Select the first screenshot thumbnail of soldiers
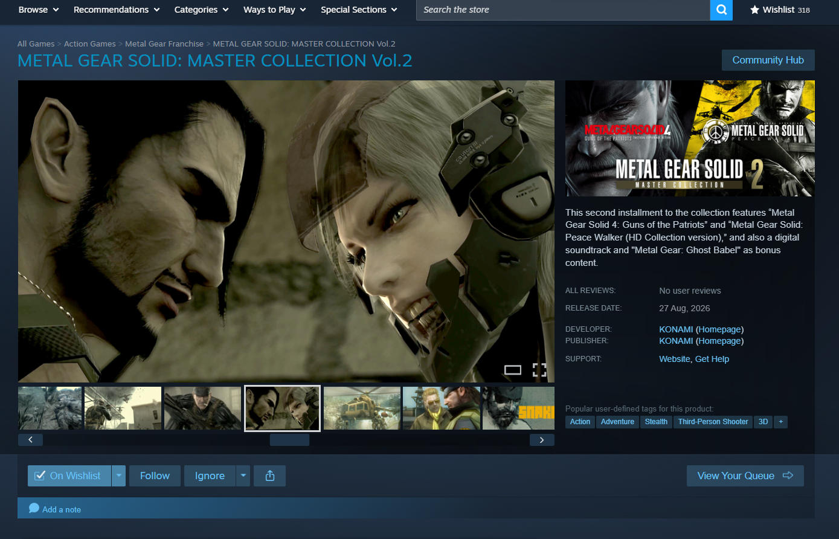839x539 pixels. pyautogui.click(x=50, y=408)
